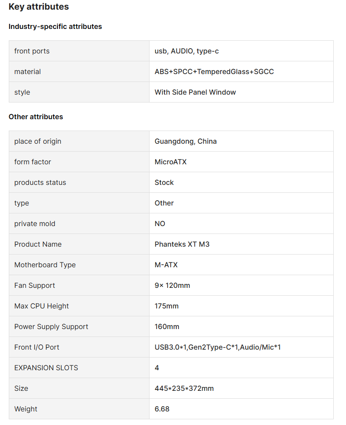The width and height of the screenshot is (346, 425).
Task: Click the products status label
Action: point(40,183)
